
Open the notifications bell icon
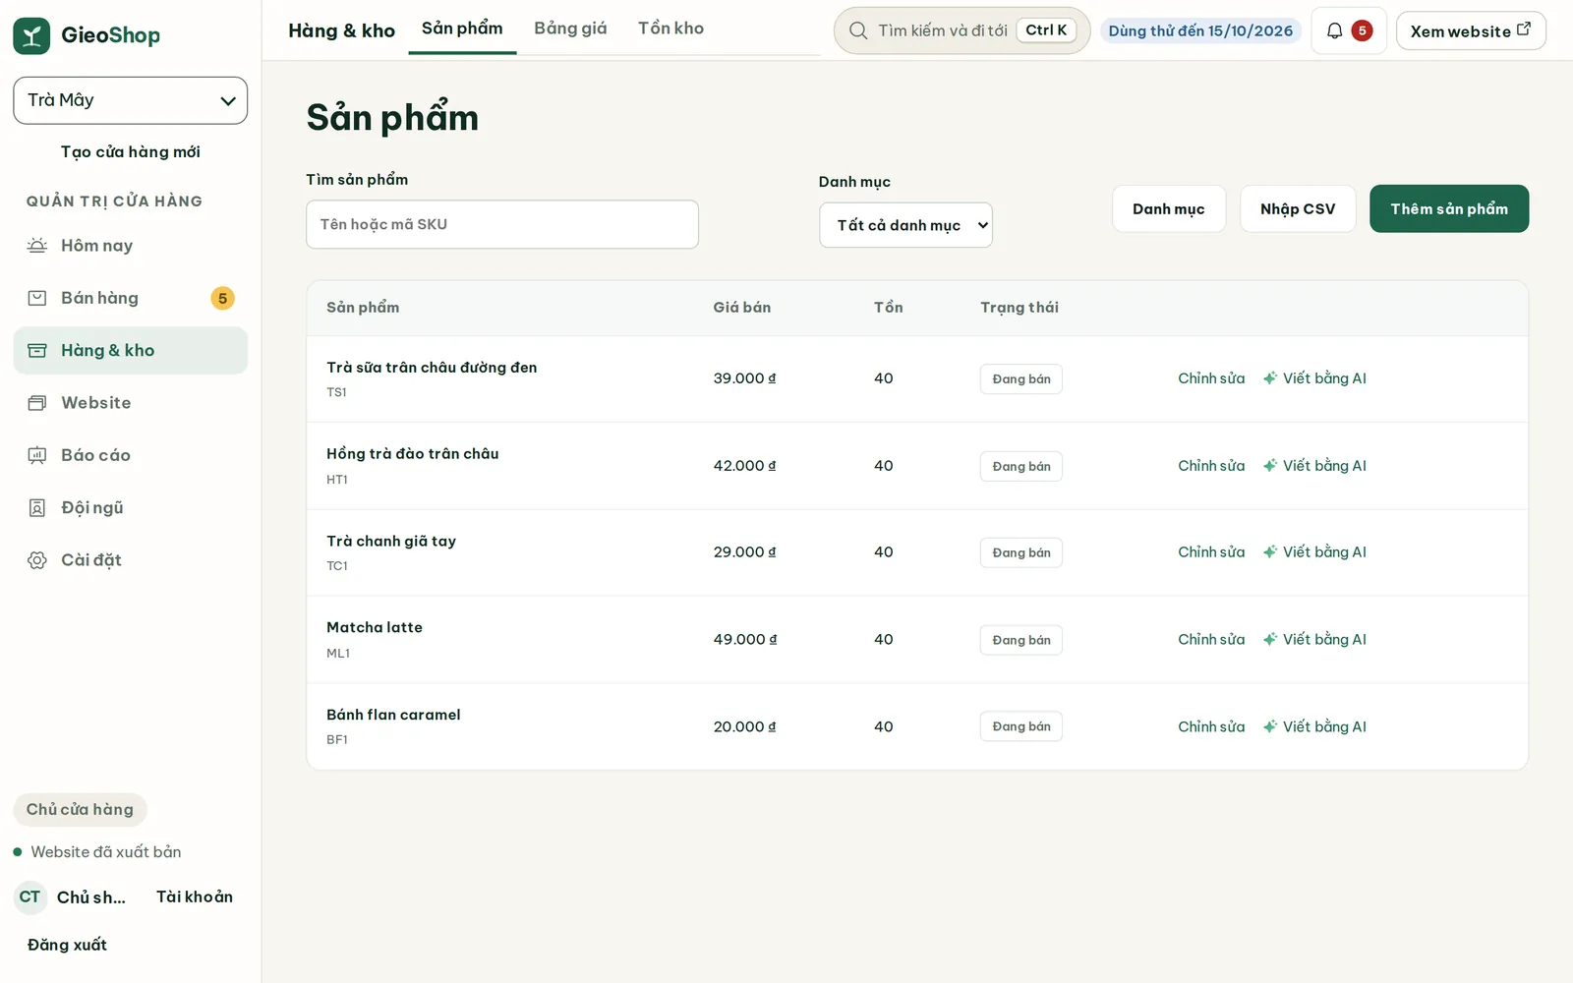(x=1334, y=30)
